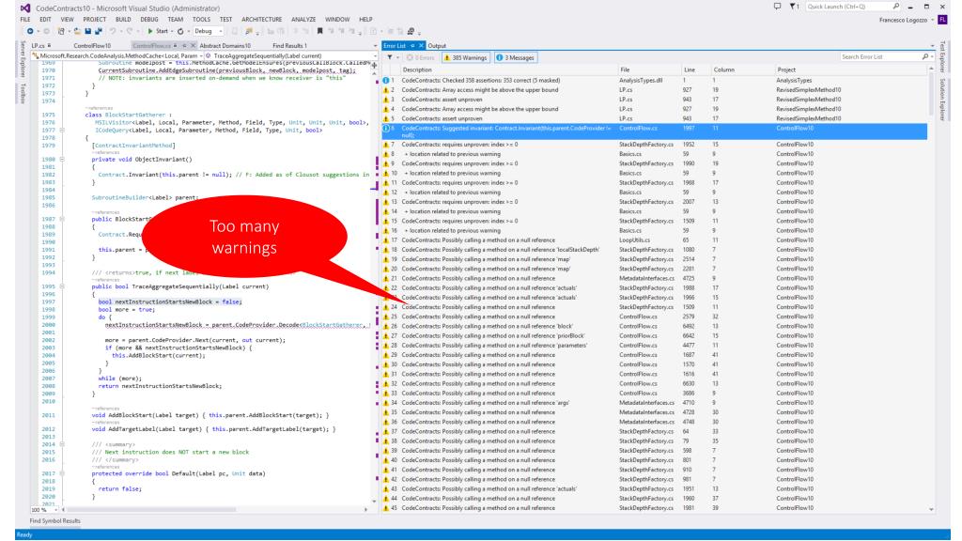Sort the Error List by Project column

[x=786, y=70]
